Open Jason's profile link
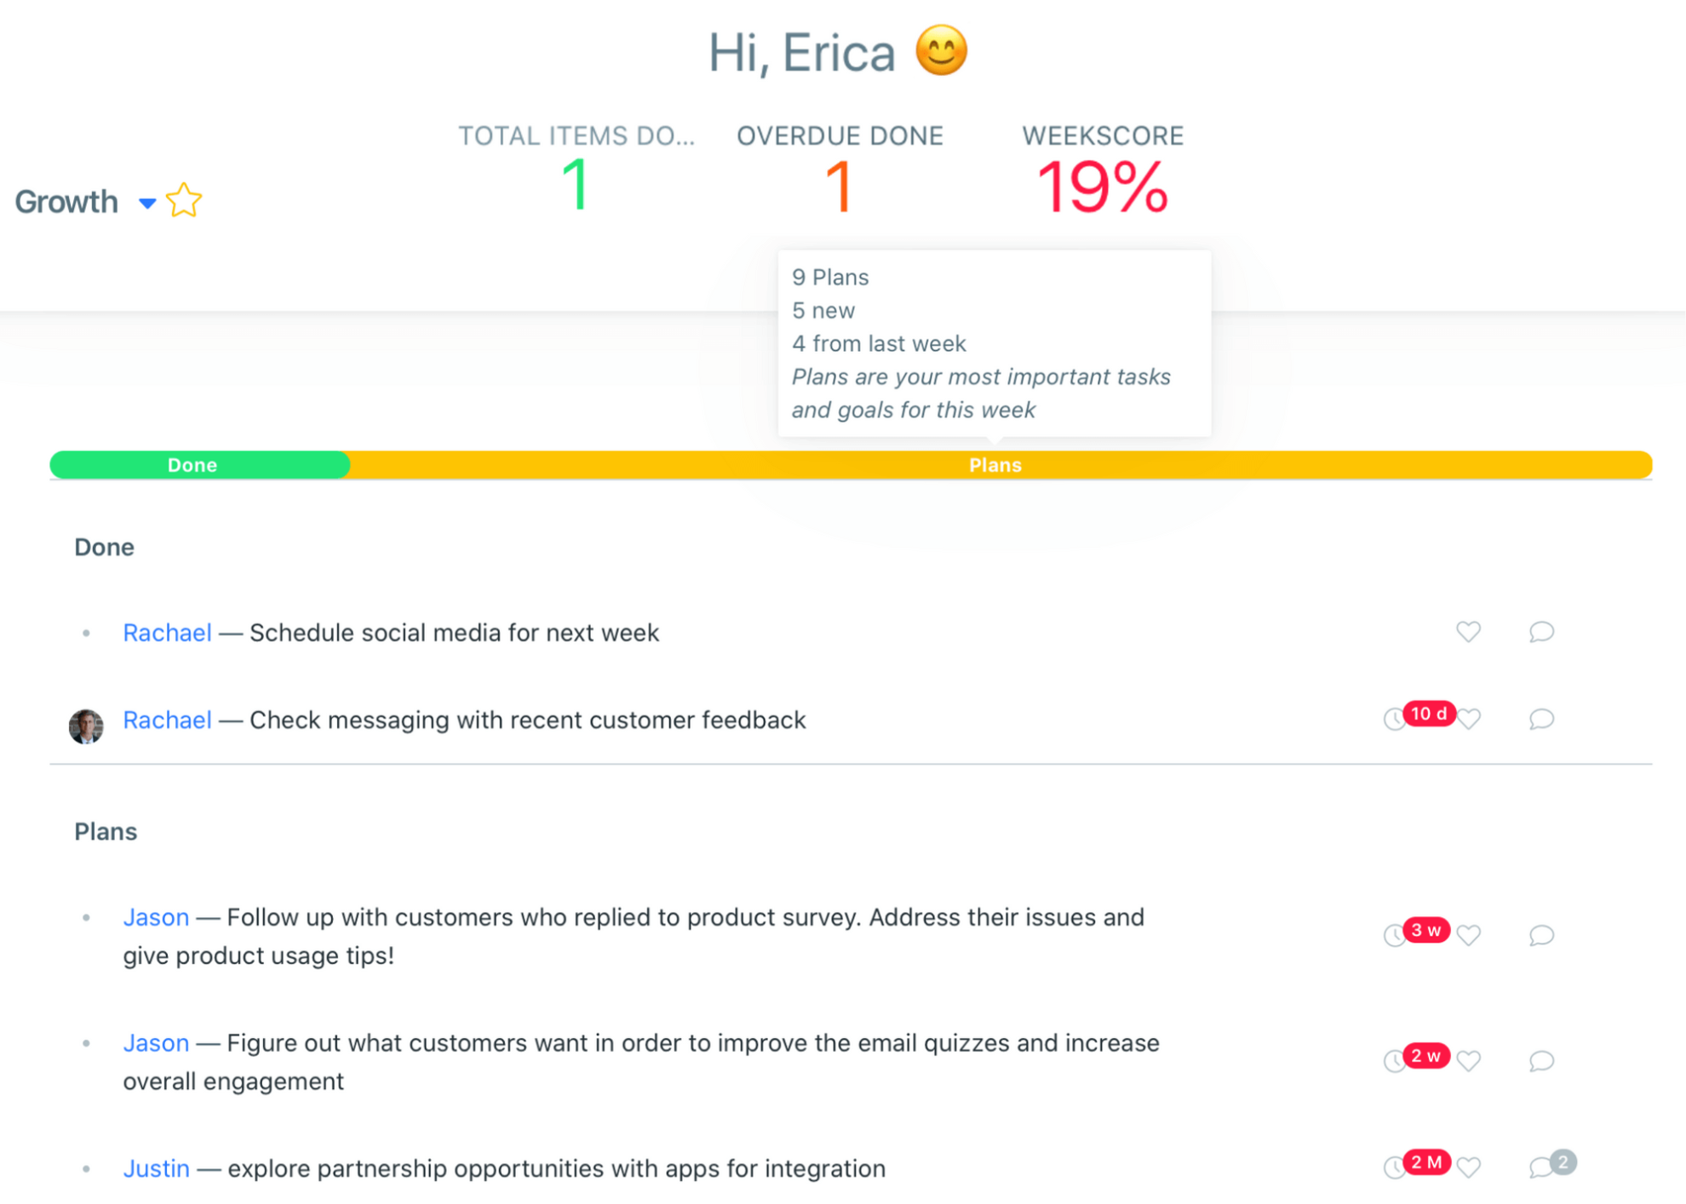Screen dimensions: 1686x1204 tap(157, 917)
